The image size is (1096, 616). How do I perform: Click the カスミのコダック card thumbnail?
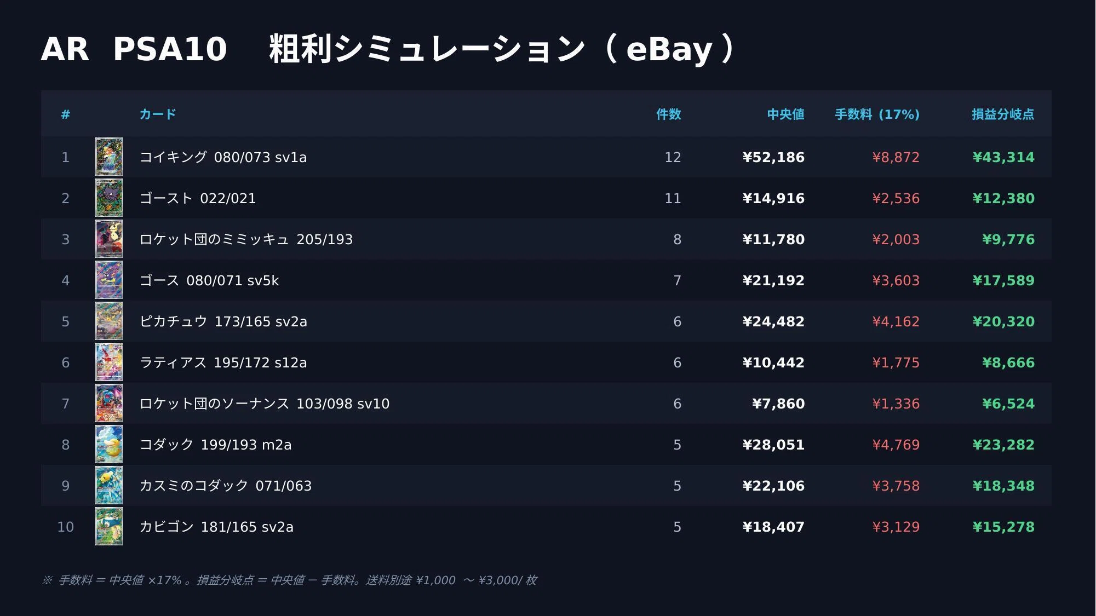pyautogui.click(x=109, y=485)
